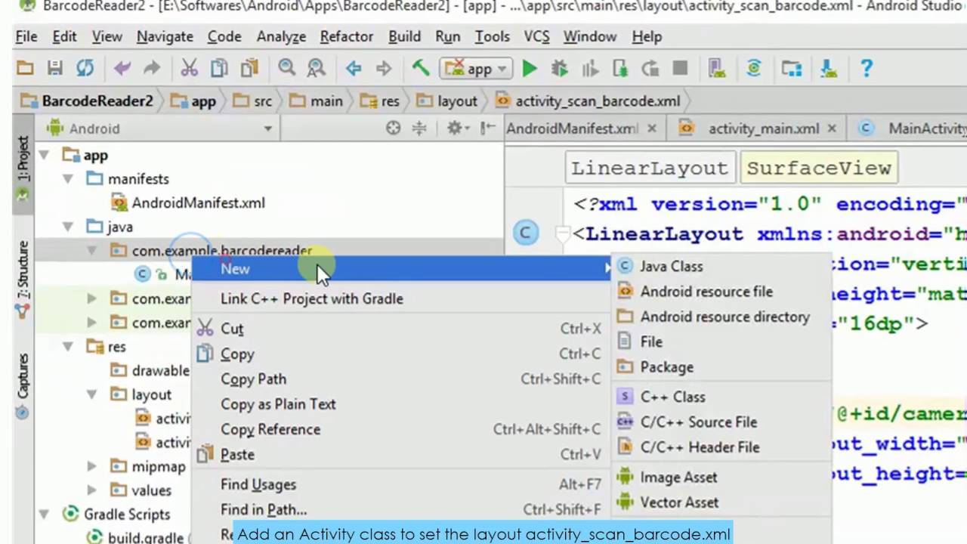Undo with the purple left arrow
The image size is (967, 544).
(x=122, y=69)
